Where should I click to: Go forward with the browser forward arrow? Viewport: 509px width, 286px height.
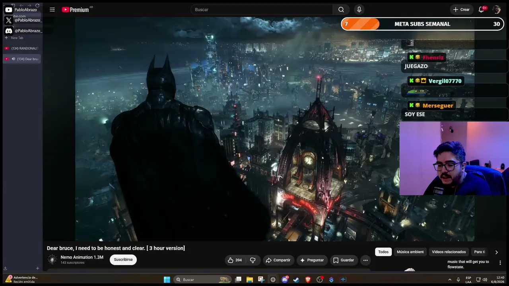pyautogui.click(x=29, y=6)
